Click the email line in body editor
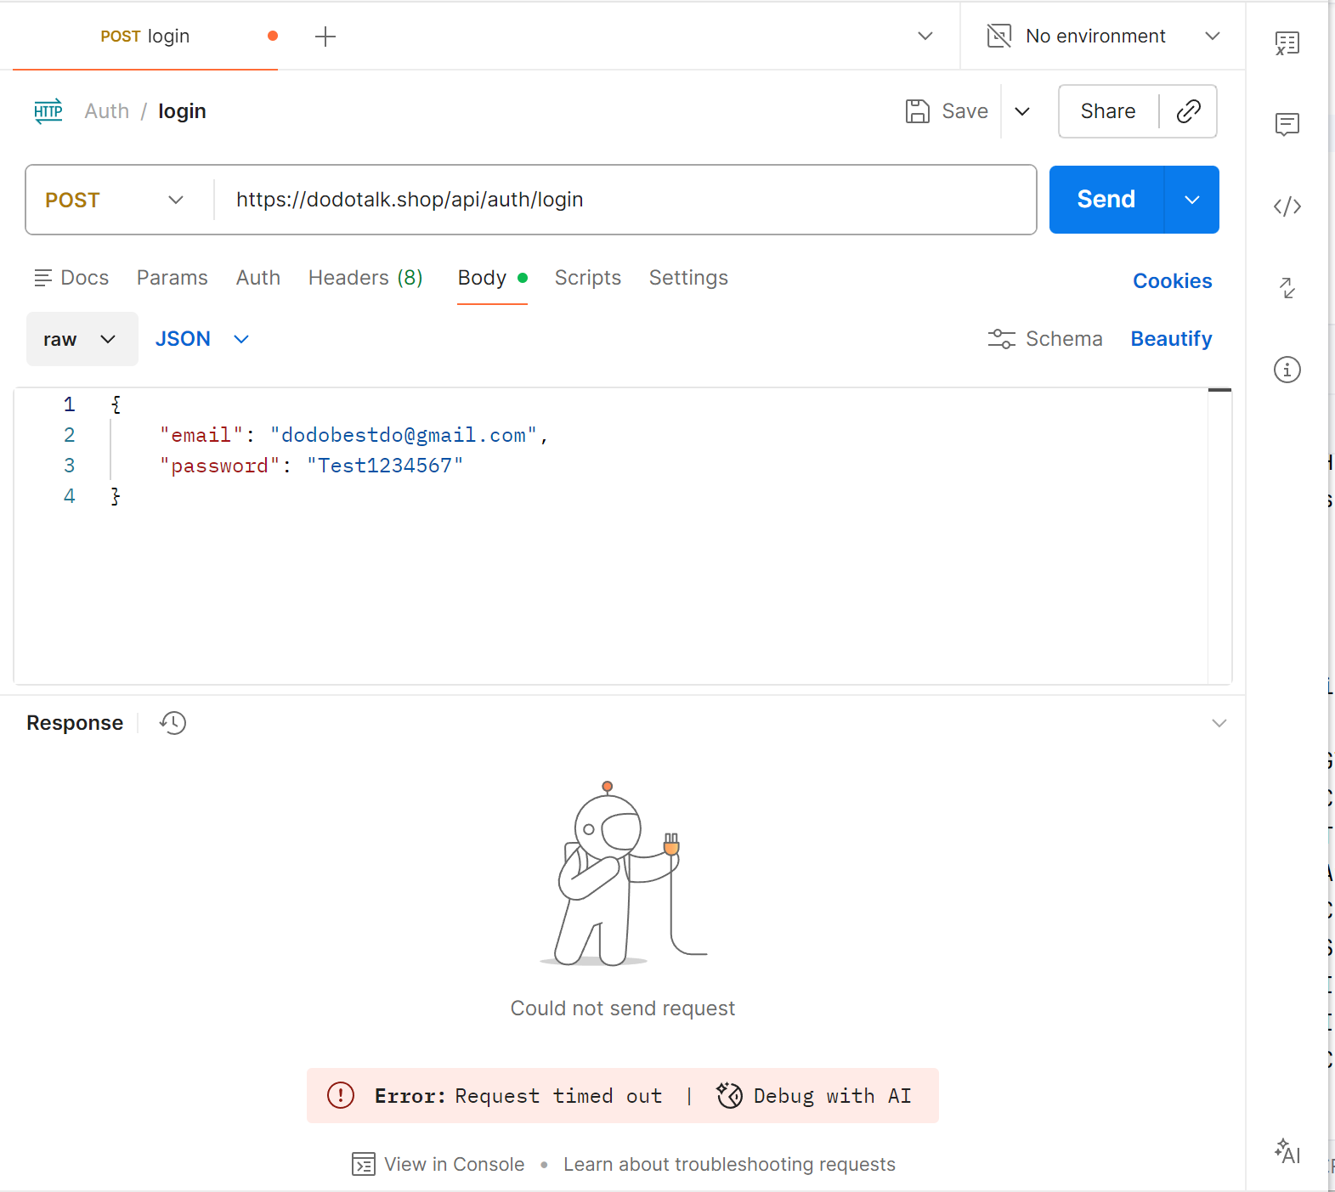1335x1192 pixels. pyautogui.click(x=354, y=435)
